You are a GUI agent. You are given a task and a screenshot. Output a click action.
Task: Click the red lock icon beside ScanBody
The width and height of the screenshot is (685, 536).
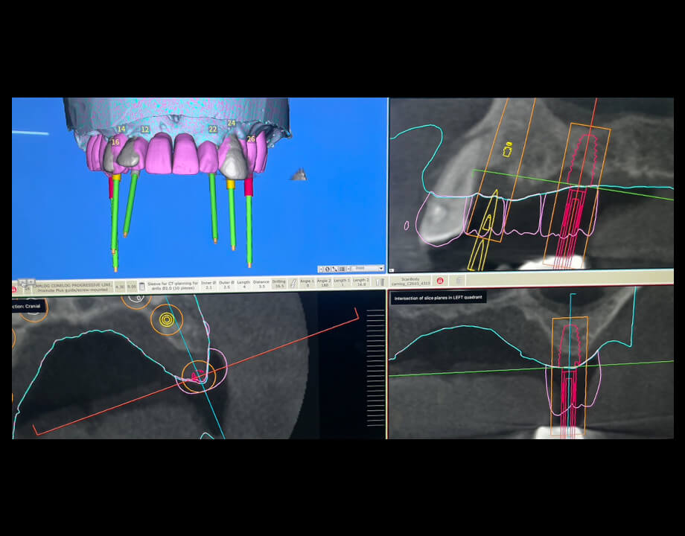[440, 281]
